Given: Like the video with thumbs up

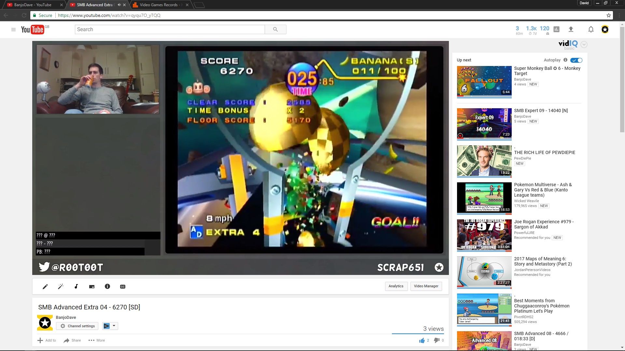Looking at the screenshot, I should (422, 340).
